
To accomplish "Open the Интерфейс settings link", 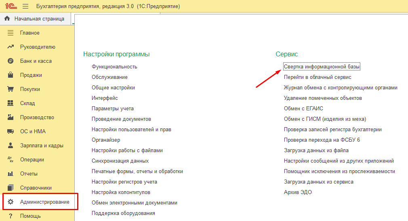I will [105, 98].
